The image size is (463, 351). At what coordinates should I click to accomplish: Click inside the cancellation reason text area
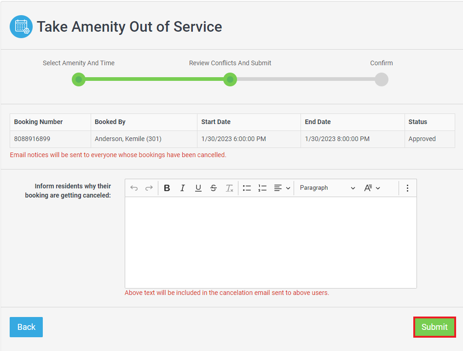click(271, 243)
